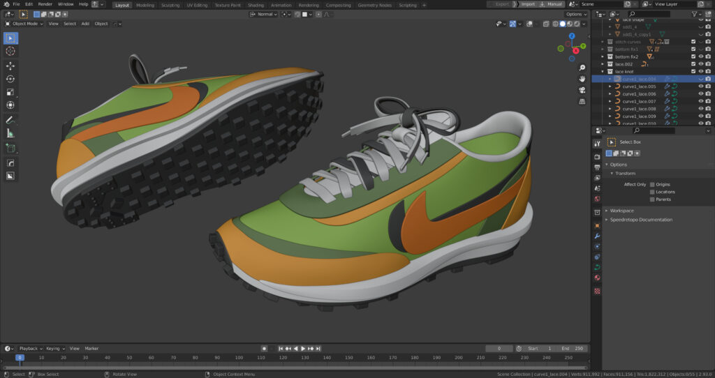This screenshot has width=715, height=378.
Task: Select the Measure tool
Action: [x=10, y=133]
